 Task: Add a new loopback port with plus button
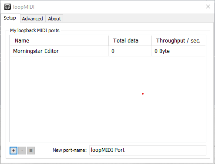coord(13,151)
